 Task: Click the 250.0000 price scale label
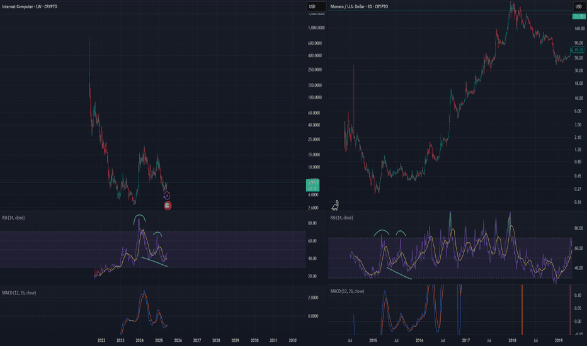(x=315, y=70)
